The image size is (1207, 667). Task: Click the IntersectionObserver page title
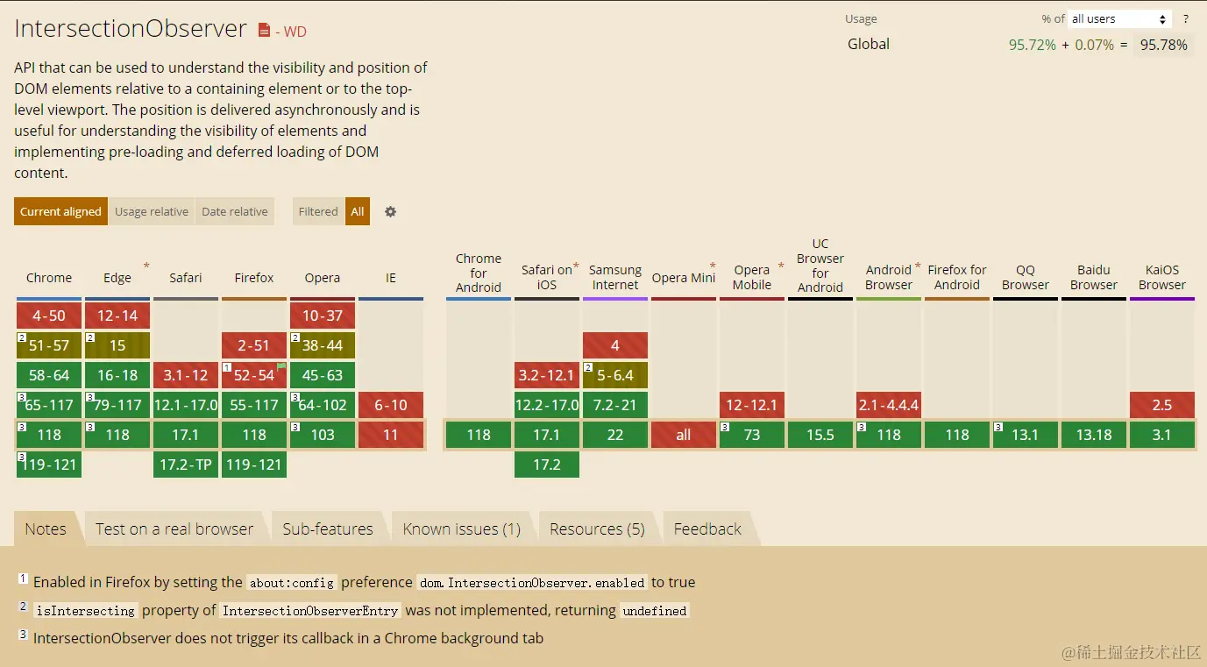pos(131,28)
